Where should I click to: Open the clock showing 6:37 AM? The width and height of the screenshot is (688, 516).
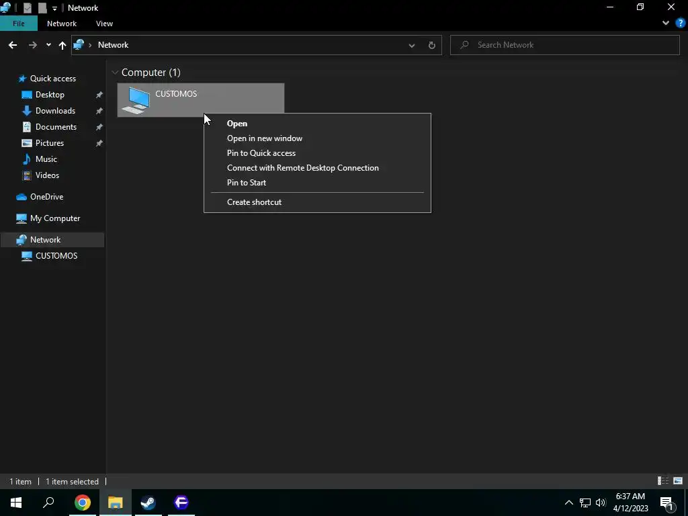pos(630,503)
